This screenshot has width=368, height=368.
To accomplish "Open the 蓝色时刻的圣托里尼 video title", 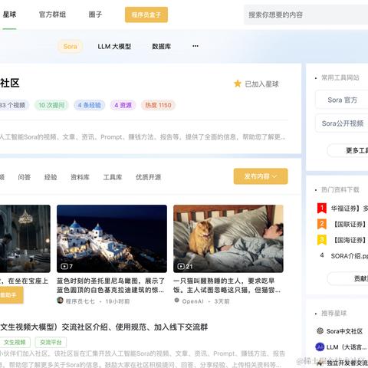I will pyautogui.click(x=110, y=285).
